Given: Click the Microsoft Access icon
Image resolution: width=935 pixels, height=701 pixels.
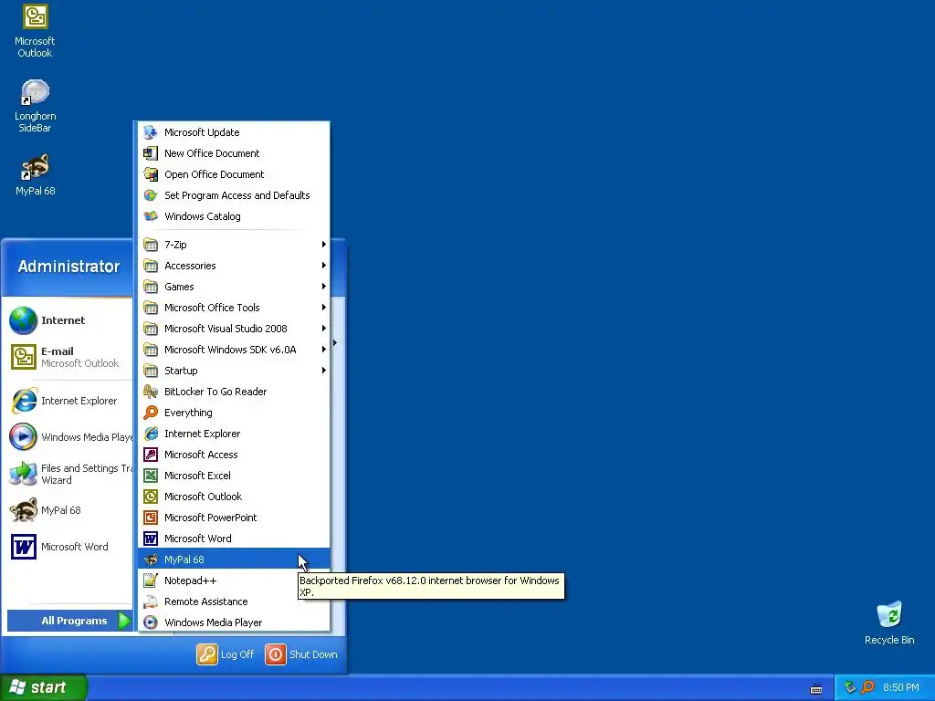Looking at the screenshot, I should tap(151, 455).
